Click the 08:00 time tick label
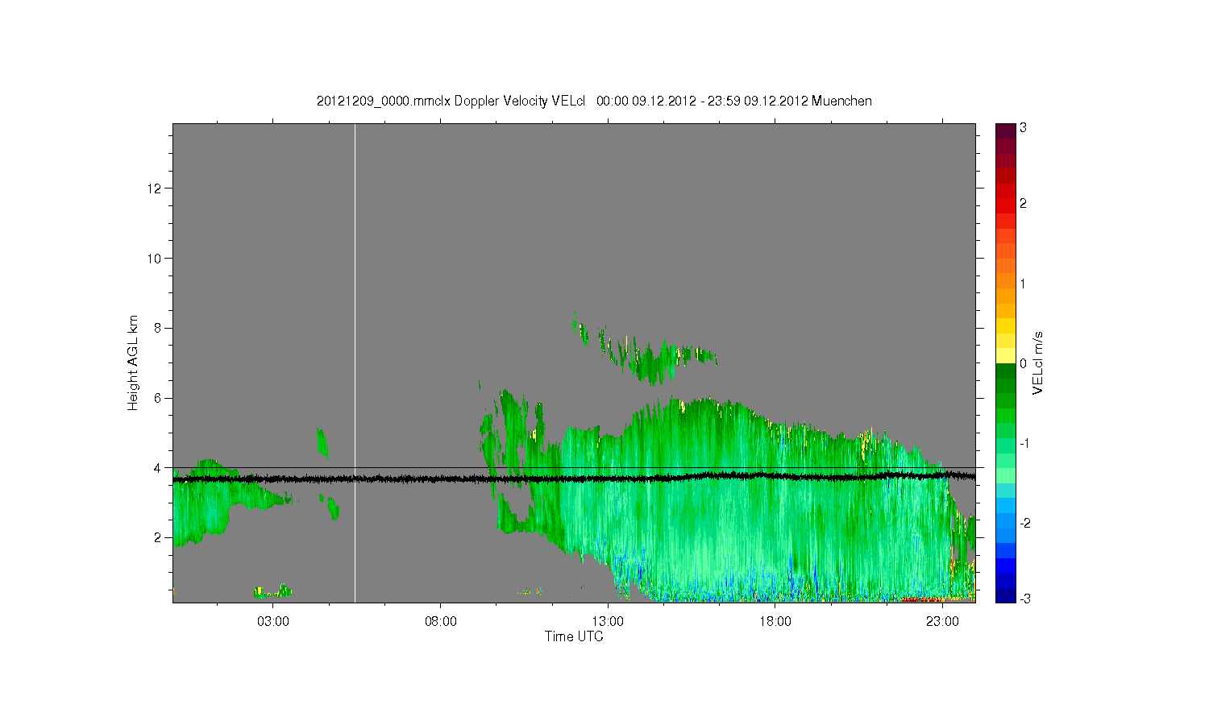Viewport: 1209px width, 725px height. coord(440,622)
